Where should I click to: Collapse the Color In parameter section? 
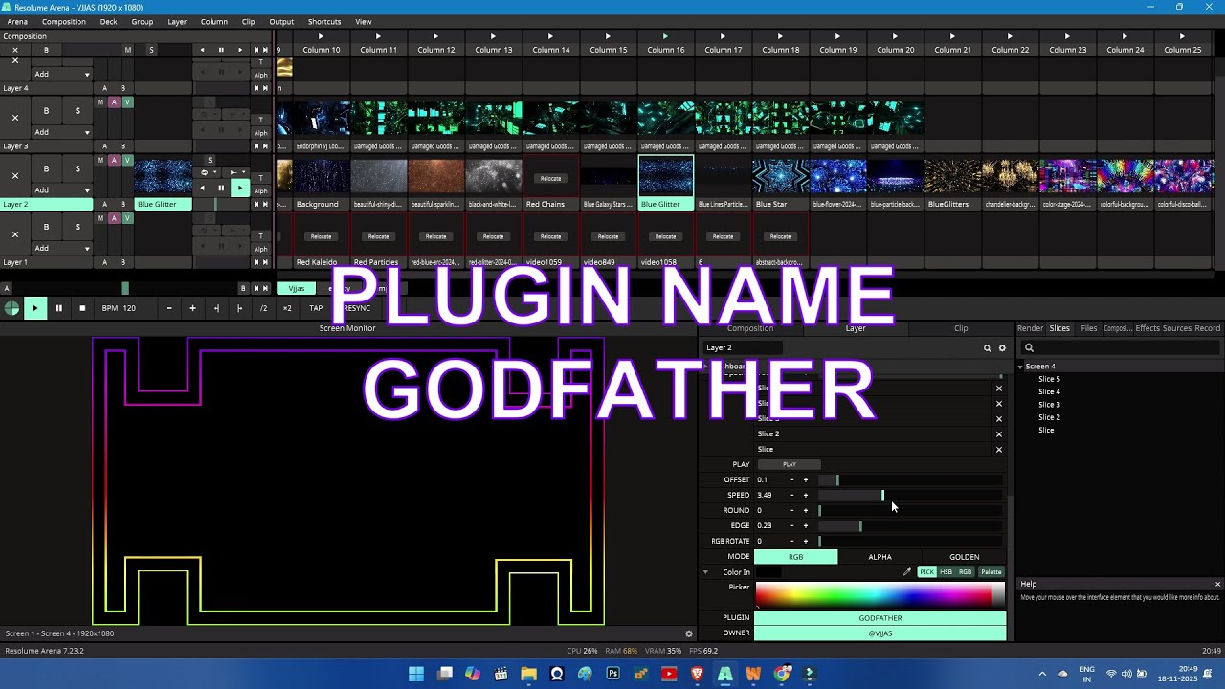click(706, 572)
